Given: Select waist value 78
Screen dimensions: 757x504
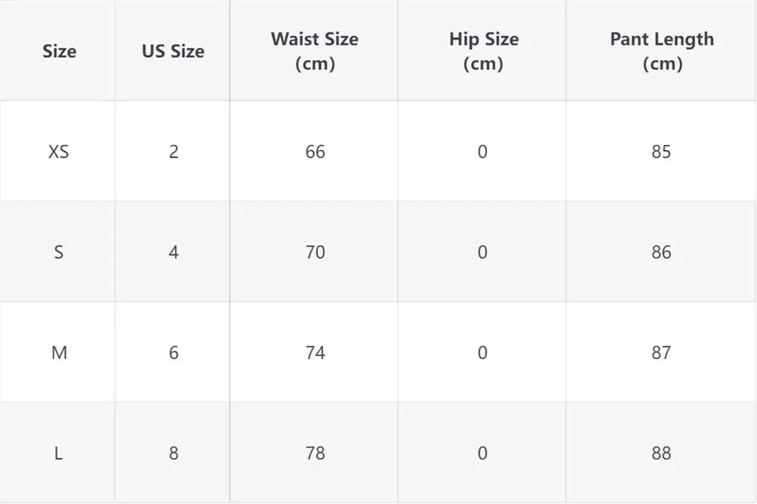Looking at the screenshot, I should [x=315, y=453].
